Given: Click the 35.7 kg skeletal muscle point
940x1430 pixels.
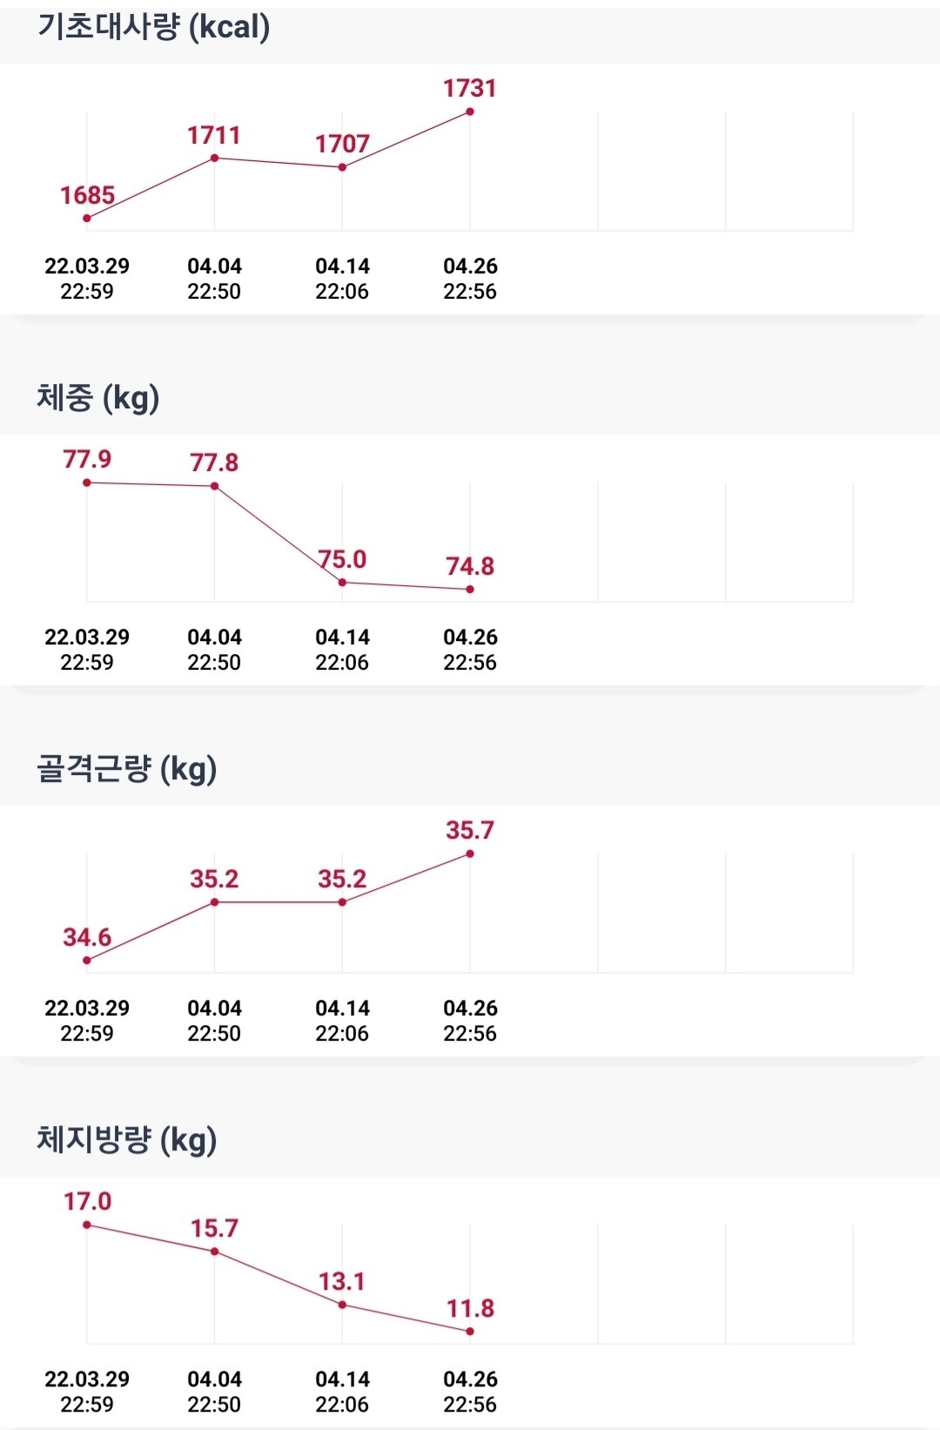Looking at the screenshot, I should tap(470, 853).
